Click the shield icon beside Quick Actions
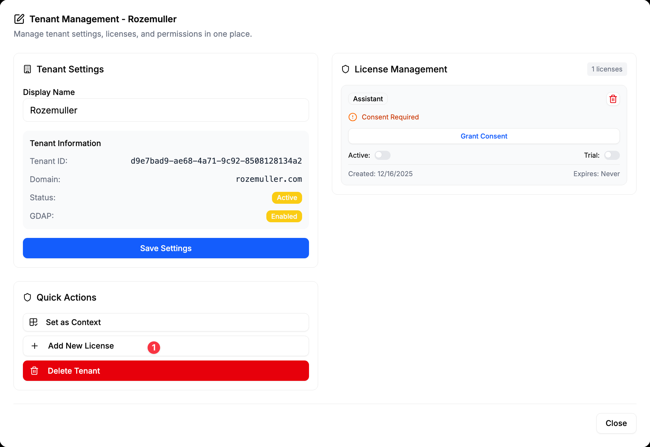 click(27, 297)
